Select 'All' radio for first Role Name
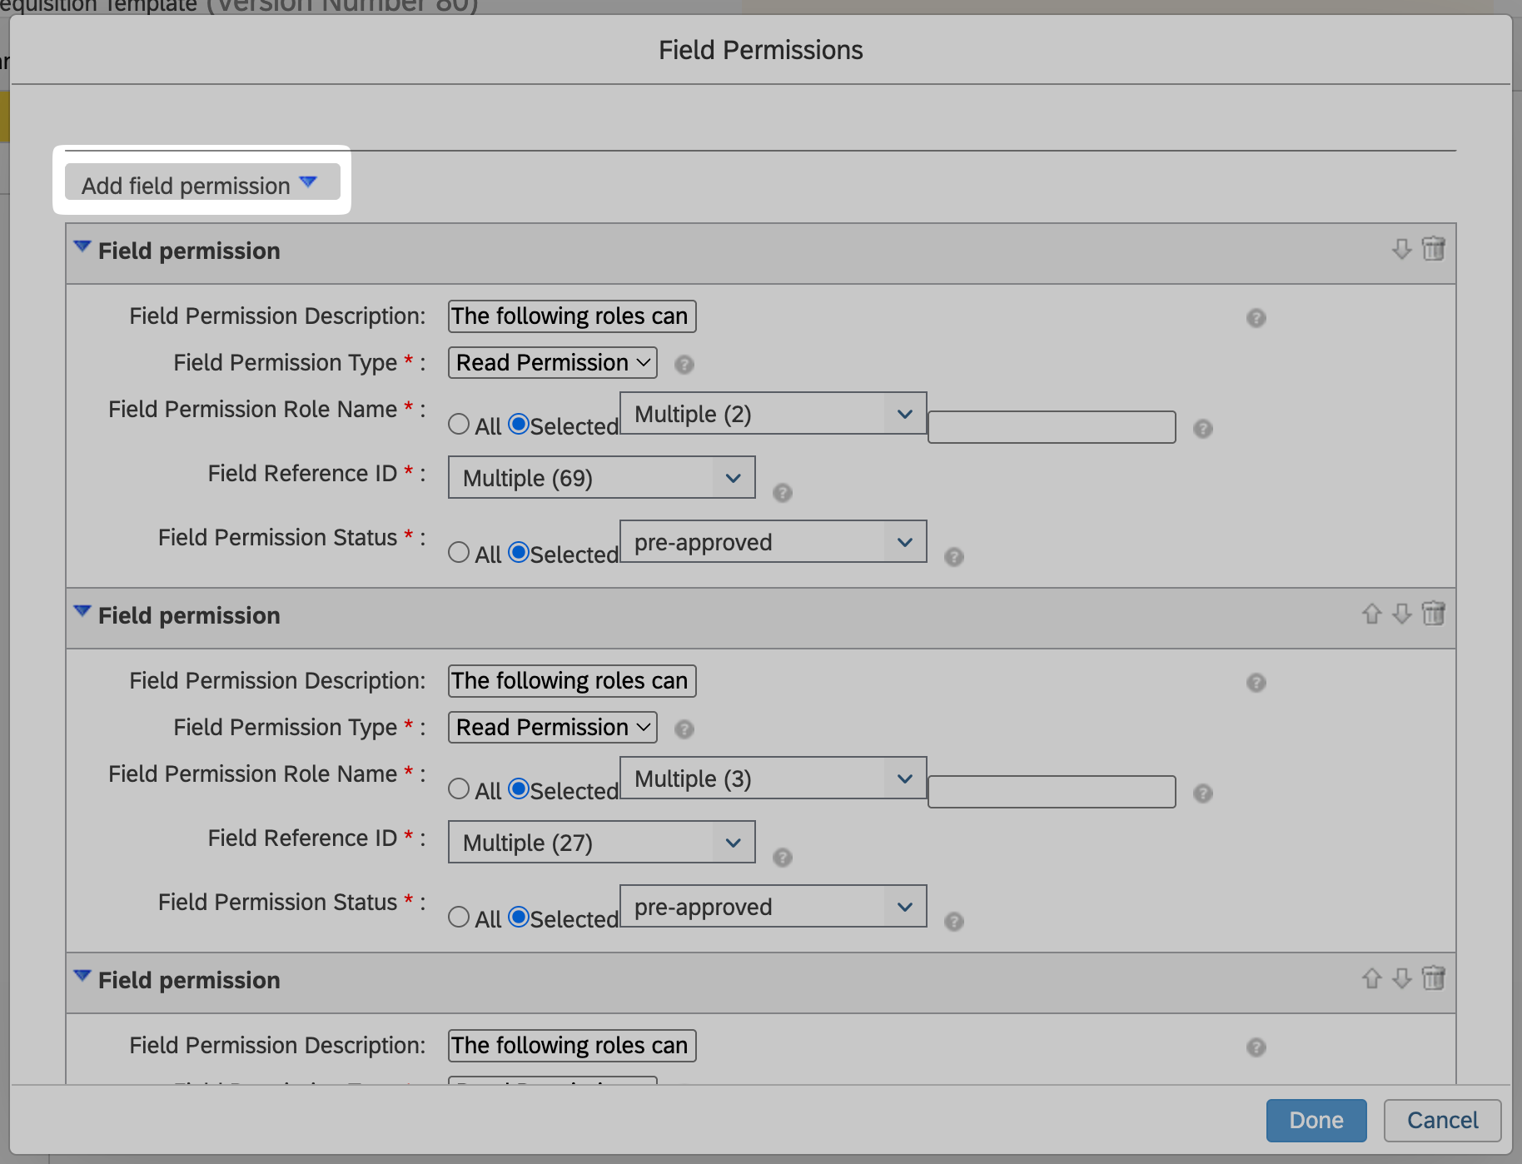The image size is (1522, 1164). click(459, 424)
